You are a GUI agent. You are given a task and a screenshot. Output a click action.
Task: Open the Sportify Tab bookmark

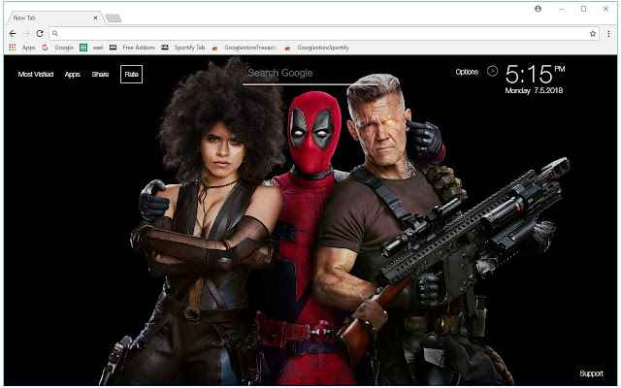tap(183, 48)
